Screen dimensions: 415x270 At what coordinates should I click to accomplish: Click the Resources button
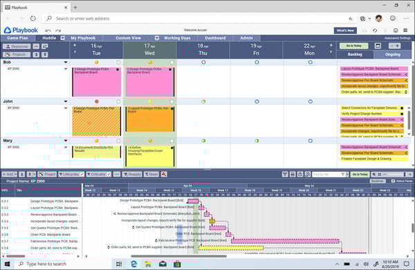tap(17, 46)
